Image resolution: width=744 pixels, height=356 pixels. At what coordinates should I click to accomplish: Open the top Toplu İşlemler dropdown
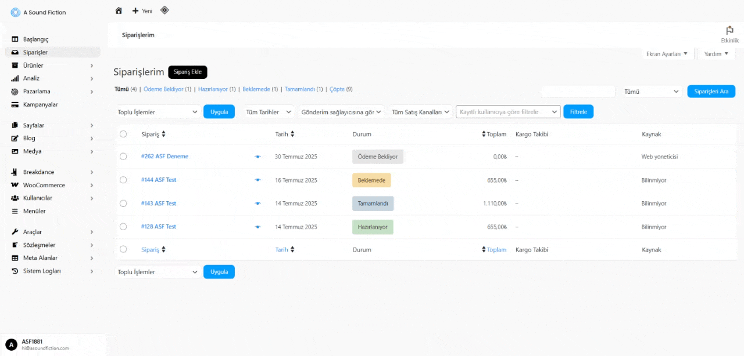tap(158, 112)
